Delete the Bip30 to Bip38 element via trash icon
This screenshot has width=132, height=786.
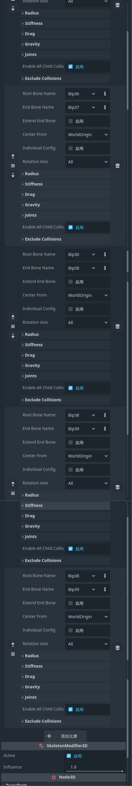(x=117, y=326)
